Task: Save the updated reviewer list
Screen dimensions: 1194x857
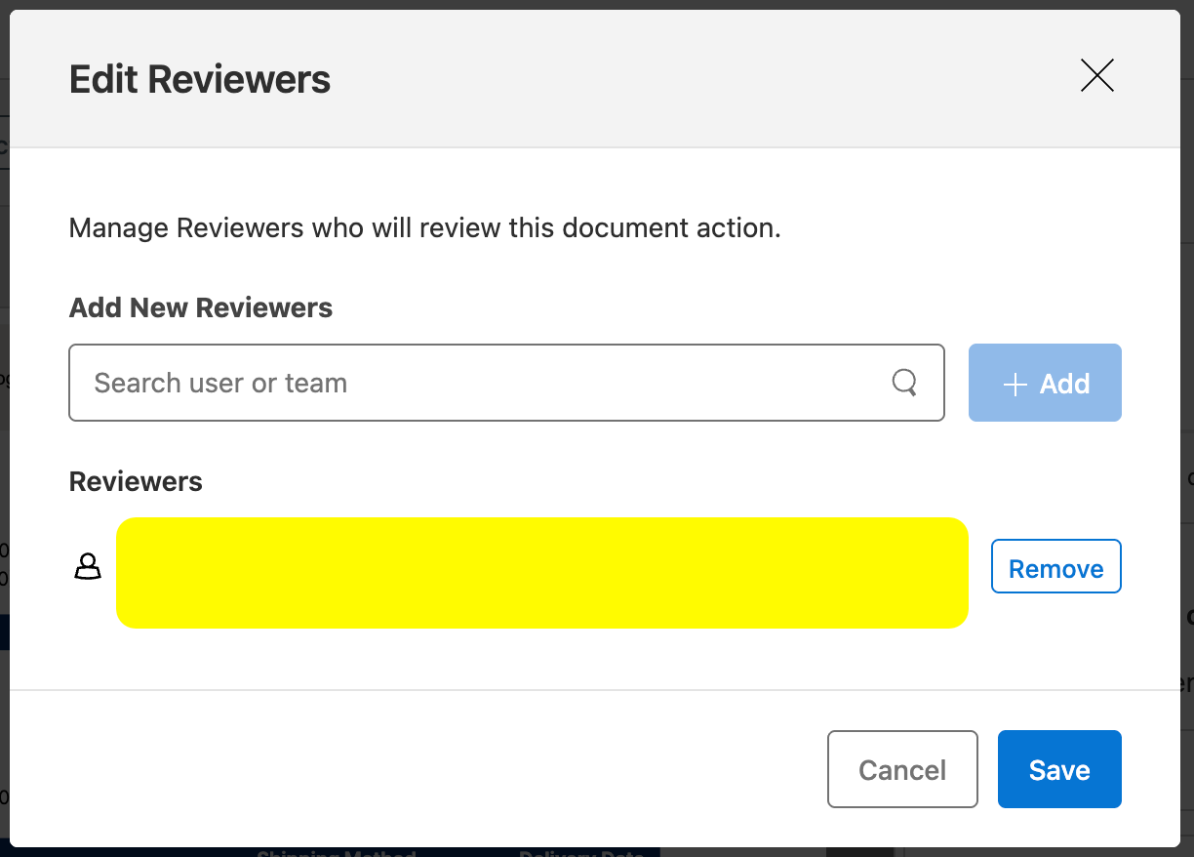Action: pyautogui.click(x=1059, y=769)
